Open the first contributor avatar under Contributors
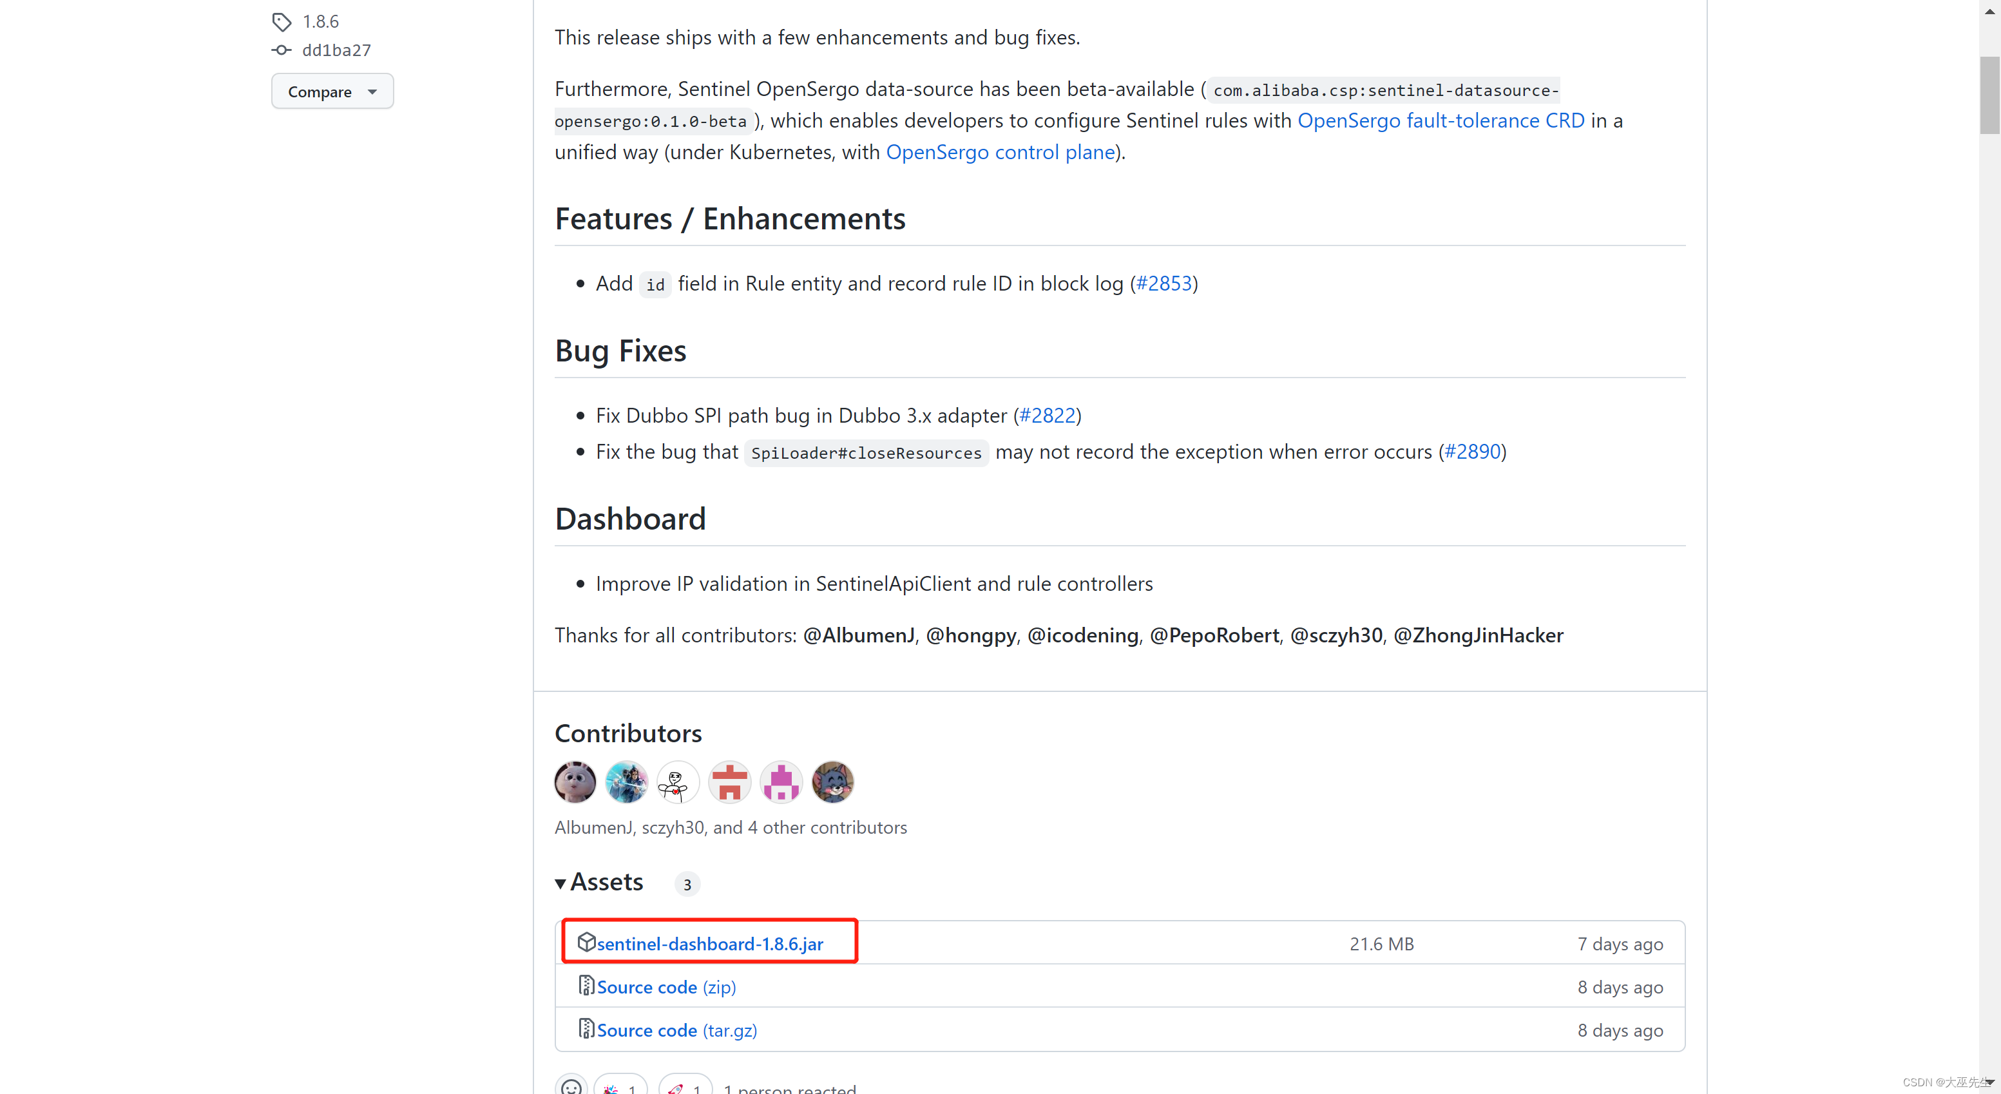The height and width of the screenshot is (1094, 2001). [x=575, y=782]
